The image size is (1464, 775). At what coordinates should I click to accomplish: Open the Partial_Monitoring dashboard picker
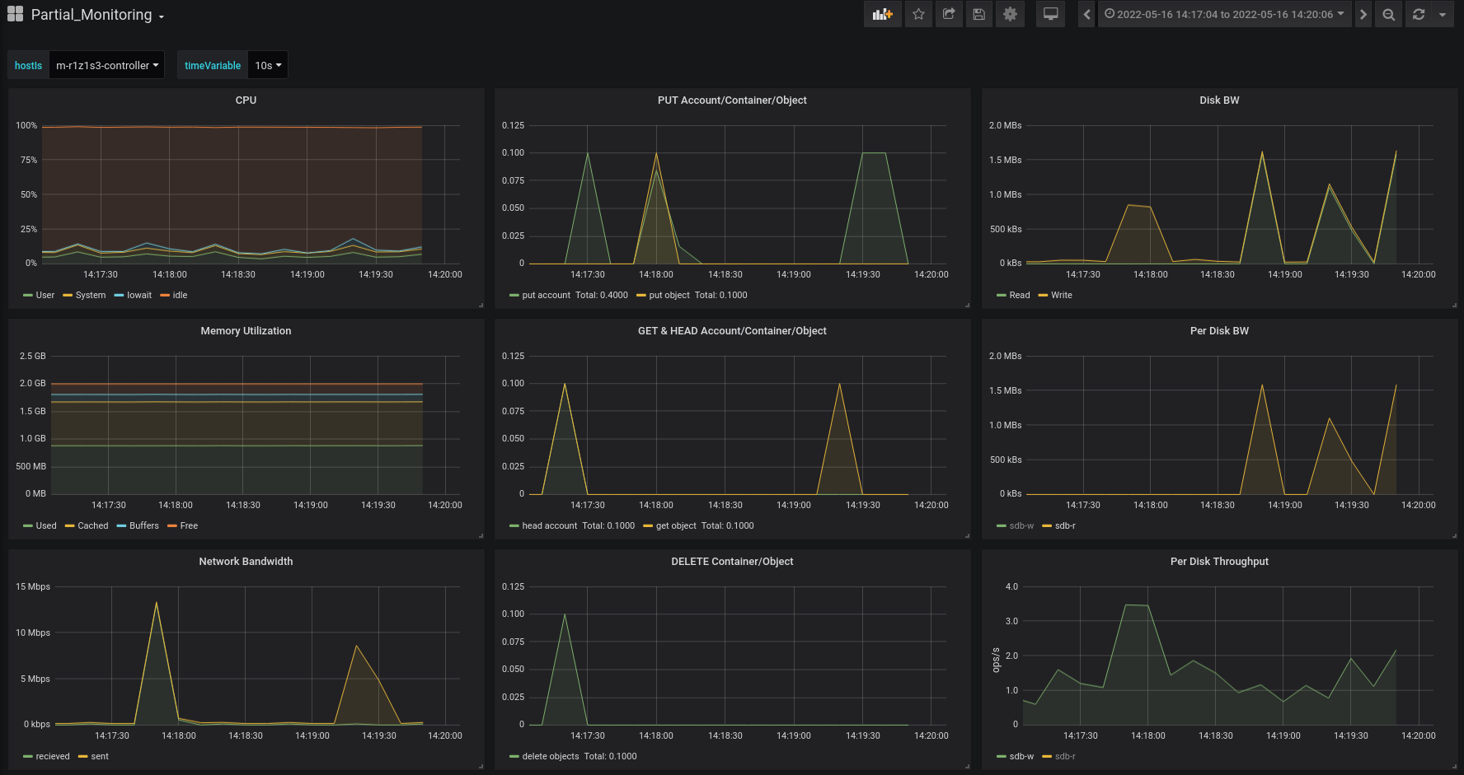91,15
